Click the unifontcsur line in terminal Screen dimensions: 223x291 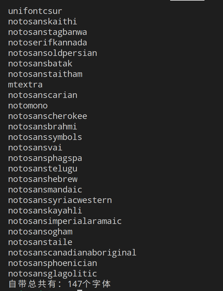(35, 11)
